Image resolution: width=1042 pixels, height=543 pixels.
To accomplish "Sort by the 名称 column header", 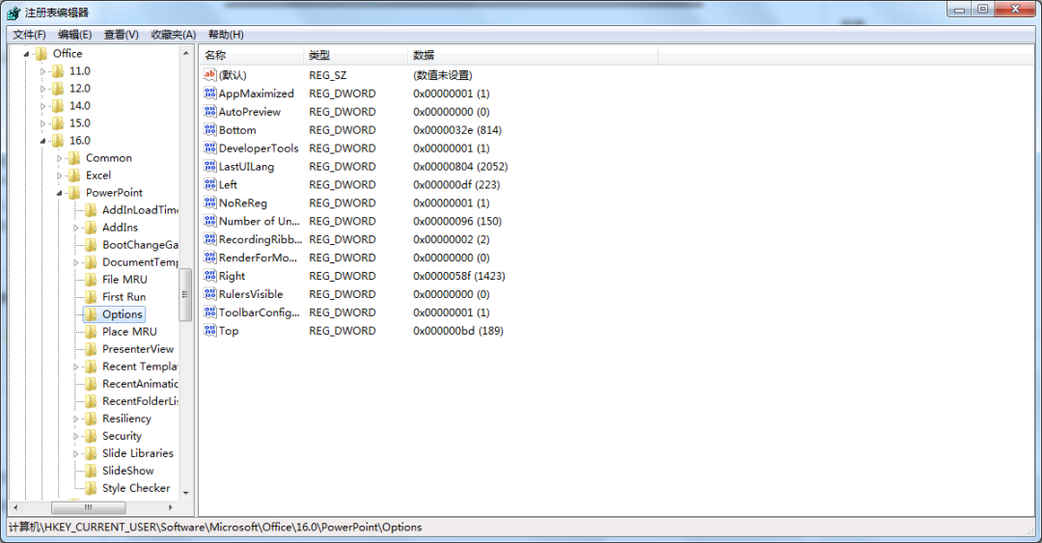I will point(251,55).
